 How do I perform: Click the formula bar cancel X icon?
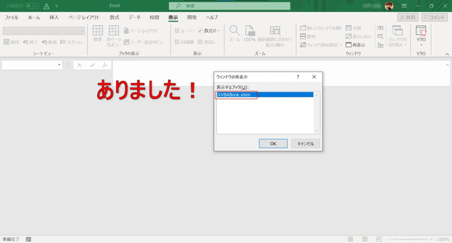pos(79,65)
